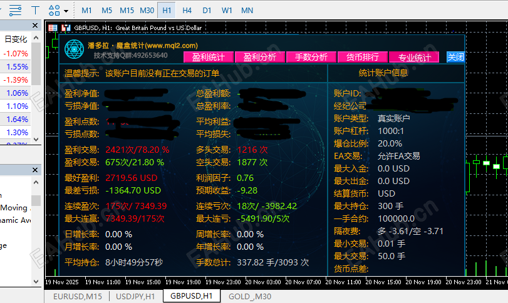Switch chart timeframe to M30
508x303 pixels.
tap(147, 11)
